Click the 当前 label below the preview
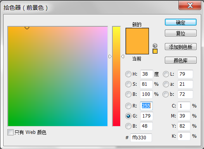The image size is (204, 149). pyautogui.click(x=137, y=59)
